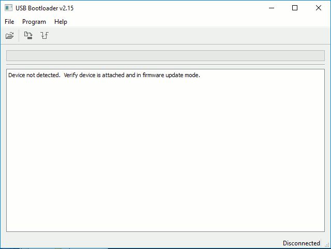331x249 pixels.
Task: Click the empty progress bar
Action: point(165,56)
